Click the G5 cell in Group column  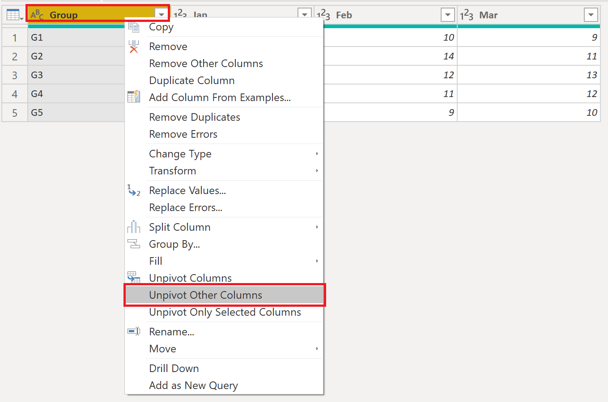point(76,113)
